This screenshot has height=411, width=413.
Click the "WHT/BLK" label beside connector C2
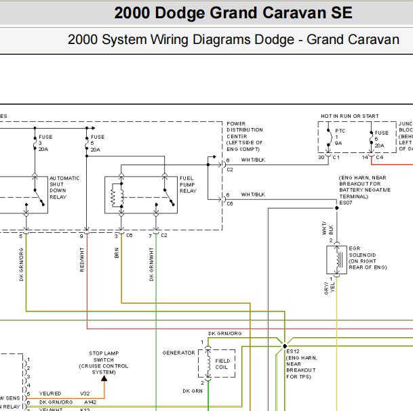tap(253, 160)
